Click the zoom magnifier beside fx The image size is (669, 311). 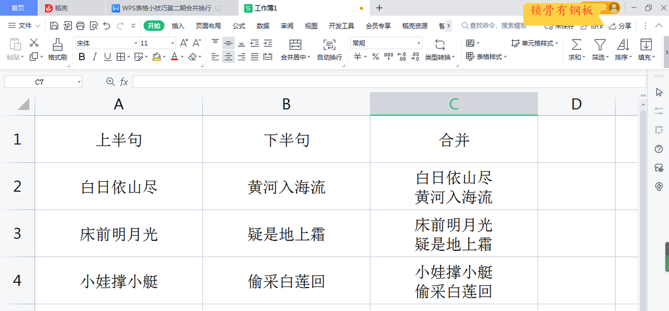pos(110,82)
